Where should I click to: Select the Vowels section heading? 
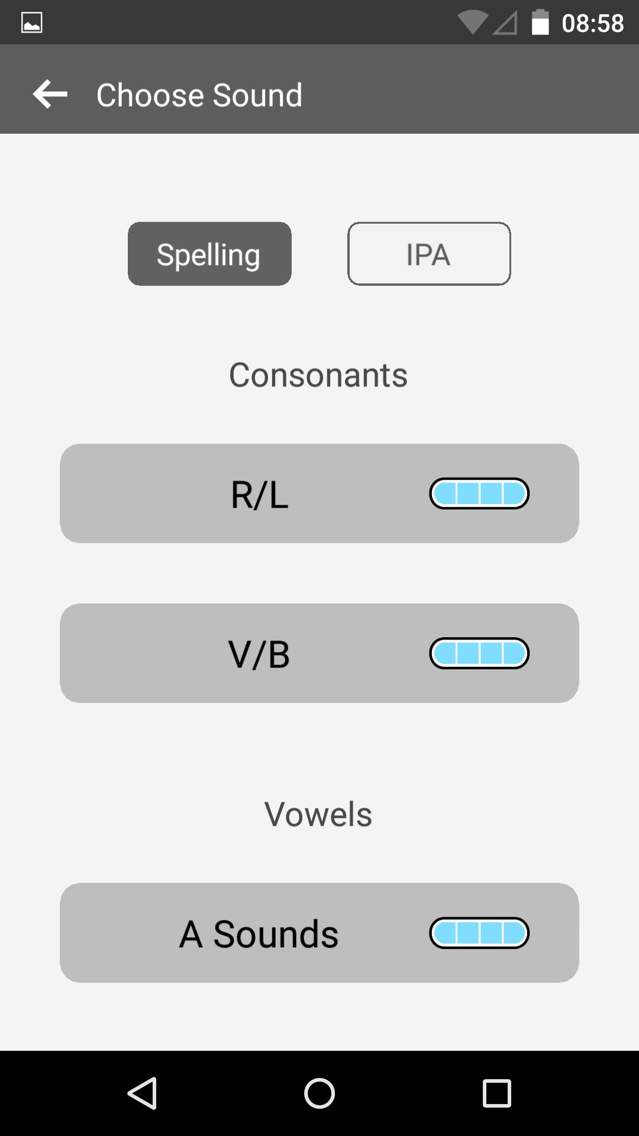click(x=319, y=813)
